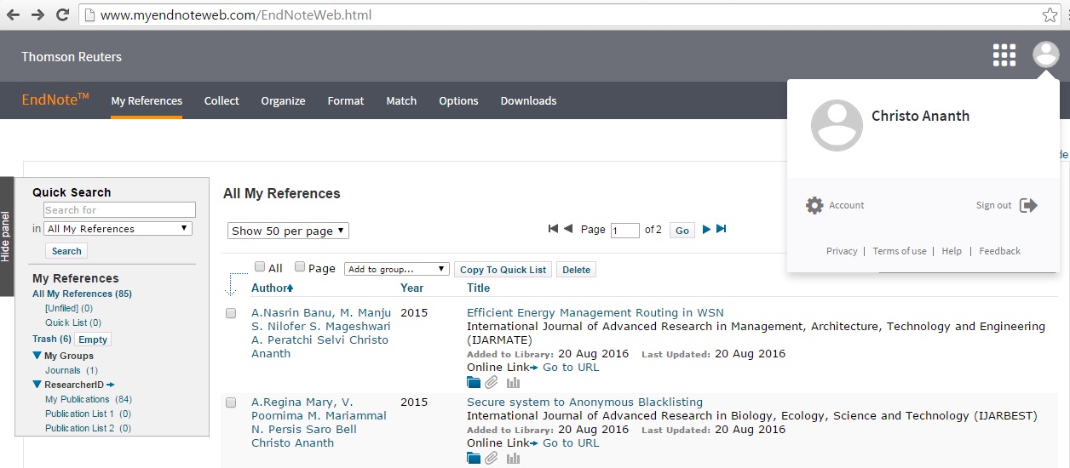1070x468 pixels.
Task: Go back with browser back arrow
Action: click(x=14, y=14)
